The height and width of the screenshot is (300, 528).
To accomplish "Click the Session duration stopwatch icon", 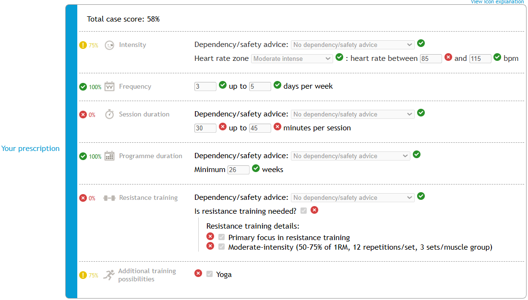I will [109, 114].
